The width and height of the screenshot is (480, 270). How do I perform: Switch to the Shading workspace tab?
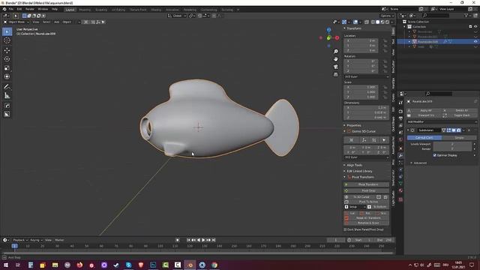[156, 10]
